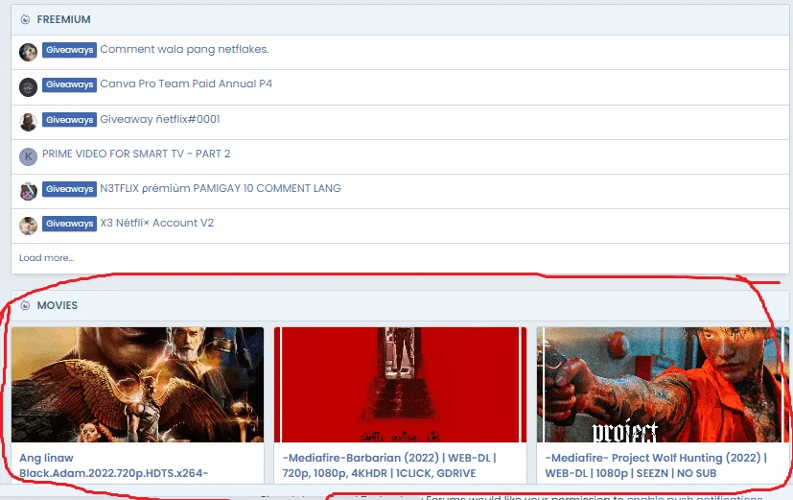Click Giveaways tag beside X3 Nétflïx Account
The image size is (793, 500).
[x=69, y=224]
